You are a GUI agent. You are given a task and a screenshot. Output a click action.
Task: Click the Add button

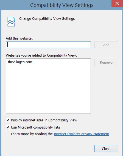(106, 45)
